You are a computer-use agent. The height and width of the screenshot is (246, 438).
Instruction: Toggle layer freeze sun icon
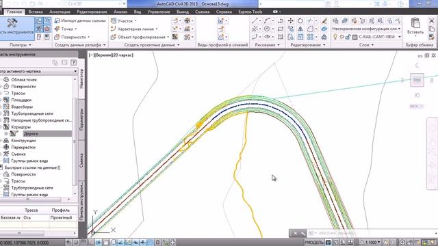[x=342, y=37]
